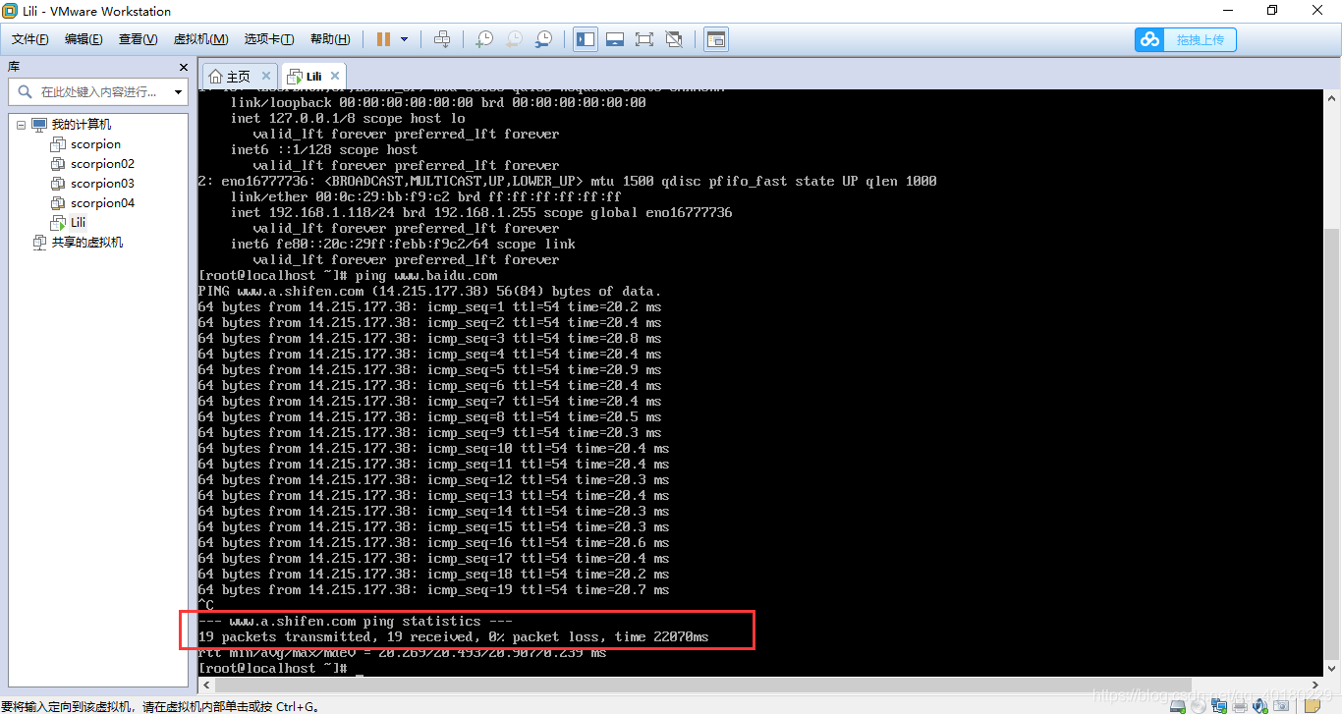Click the Unity mode icon
The width and height of the screenshot is (1342, 714).
coord(674,39)
